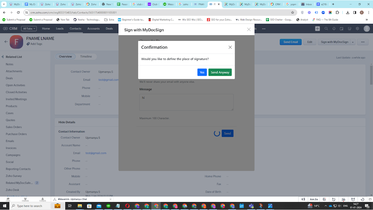The width and height of the screenshot is (373, 210).
Task: Open the search icon in CRM top bar
Action: [326, 29]
